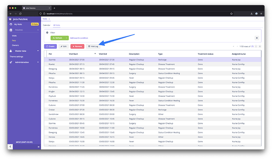Close the Jmix Petclinic browser tab
The width and height of the screenshot is (272, 159).
[49, 8]
